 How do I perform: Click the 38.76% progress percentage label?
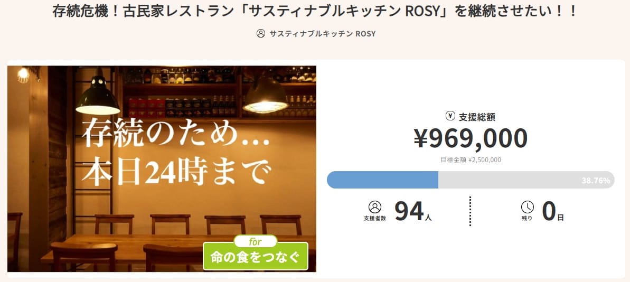click(x=596, y=181)
